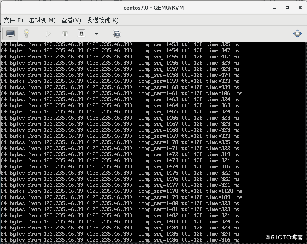Show the graphical console monitor view
This screenshot has height=244, width=307.
pos(10,34)
